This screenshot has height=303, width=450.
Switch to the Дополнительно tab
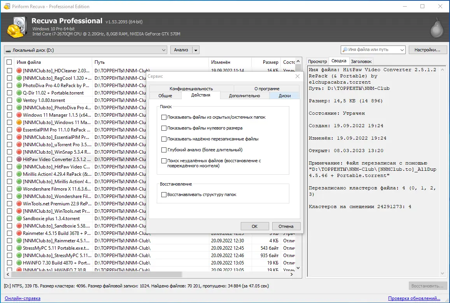[245, 96]
